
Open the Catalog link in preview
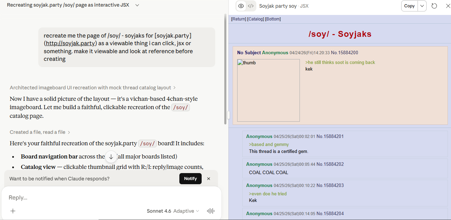(256, 19)
